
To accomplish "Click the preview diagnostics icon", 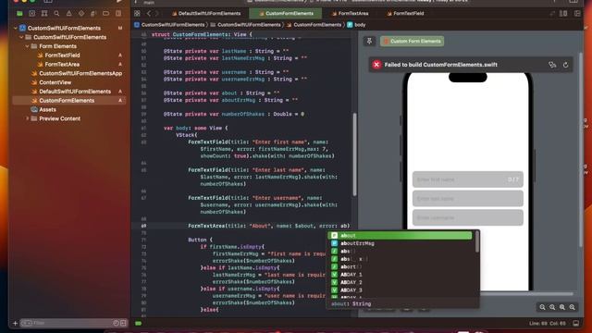I will 552,65.
